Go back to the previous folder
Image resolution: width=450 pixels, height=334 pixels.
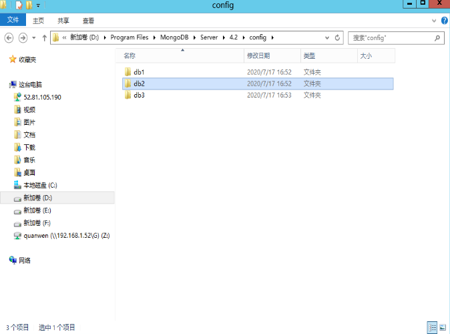[9, 38]
